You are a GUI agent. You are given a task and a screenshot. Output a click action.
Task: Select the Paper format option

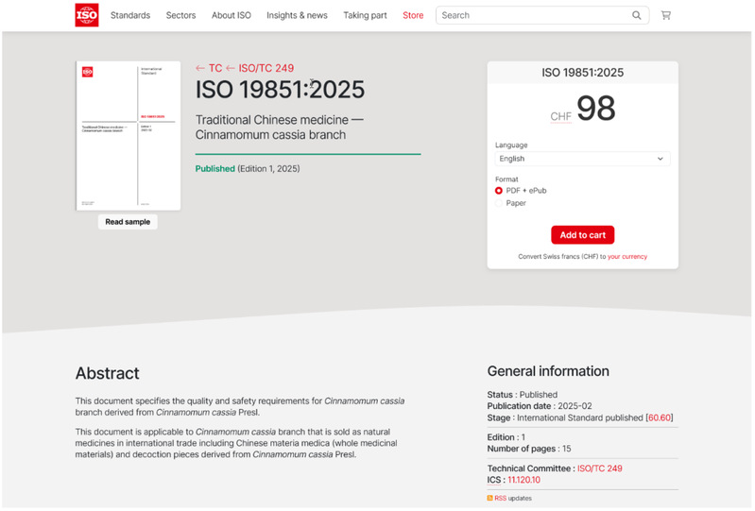(499, 203)
